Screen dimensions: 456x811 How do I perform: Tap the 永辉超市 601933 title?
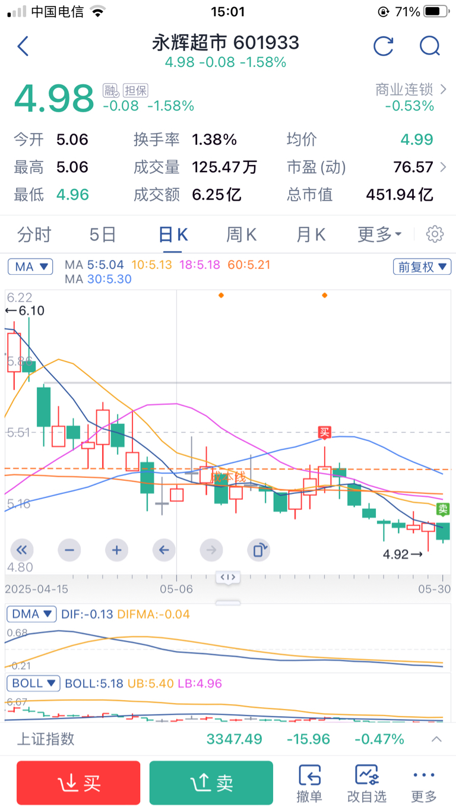point(226,42)
